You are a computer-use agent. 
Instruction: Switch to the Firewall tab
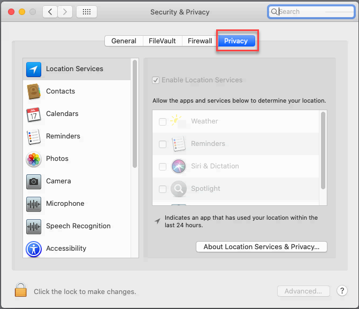(x=200, y=41)
